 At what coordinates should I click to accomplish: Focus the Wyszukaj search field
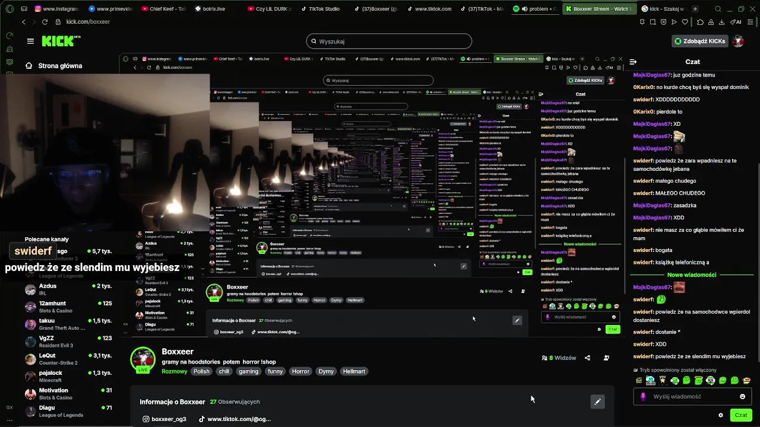click(x=389, y=42)
